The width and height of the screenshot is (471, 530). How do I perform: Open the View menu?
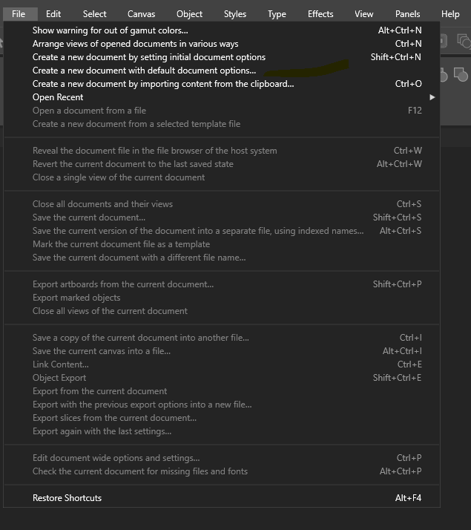[x=364, y=14]
